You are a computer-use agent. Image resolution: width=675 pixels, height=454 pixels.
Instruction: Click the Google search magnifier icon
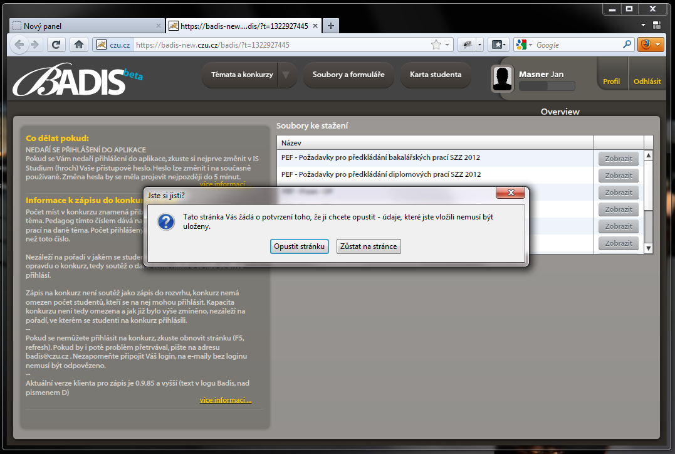click(627, 45)
